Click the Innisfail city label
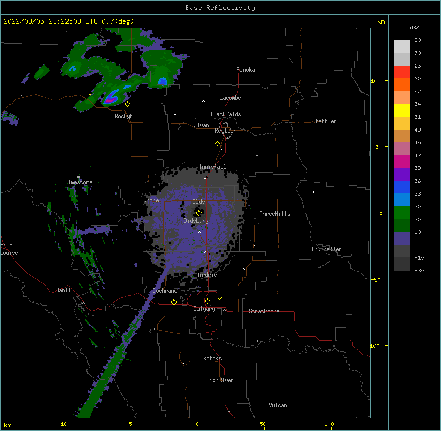 [212, 167]
